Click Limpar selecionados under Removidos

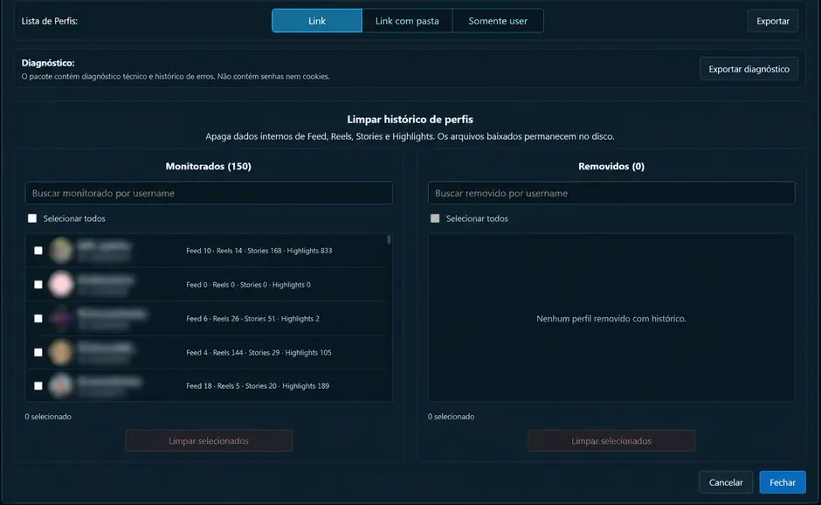(611, 441)
